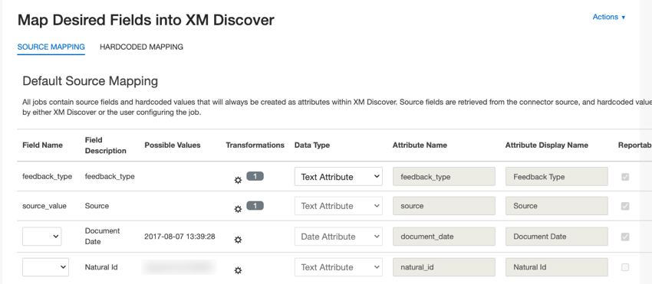Click the Feedback Type display name field
The width and height of the screenshot is (652, 284).
pyautogui.click(x=557, y=177)
